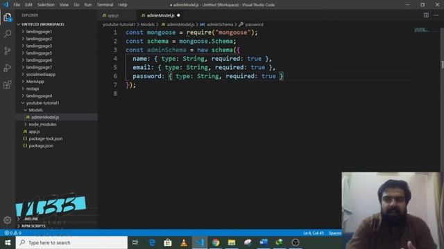Switch to Visual Studio Code taskbar icon
The height and width of the screenshot is (249, 444).
(x=200, y=243)
